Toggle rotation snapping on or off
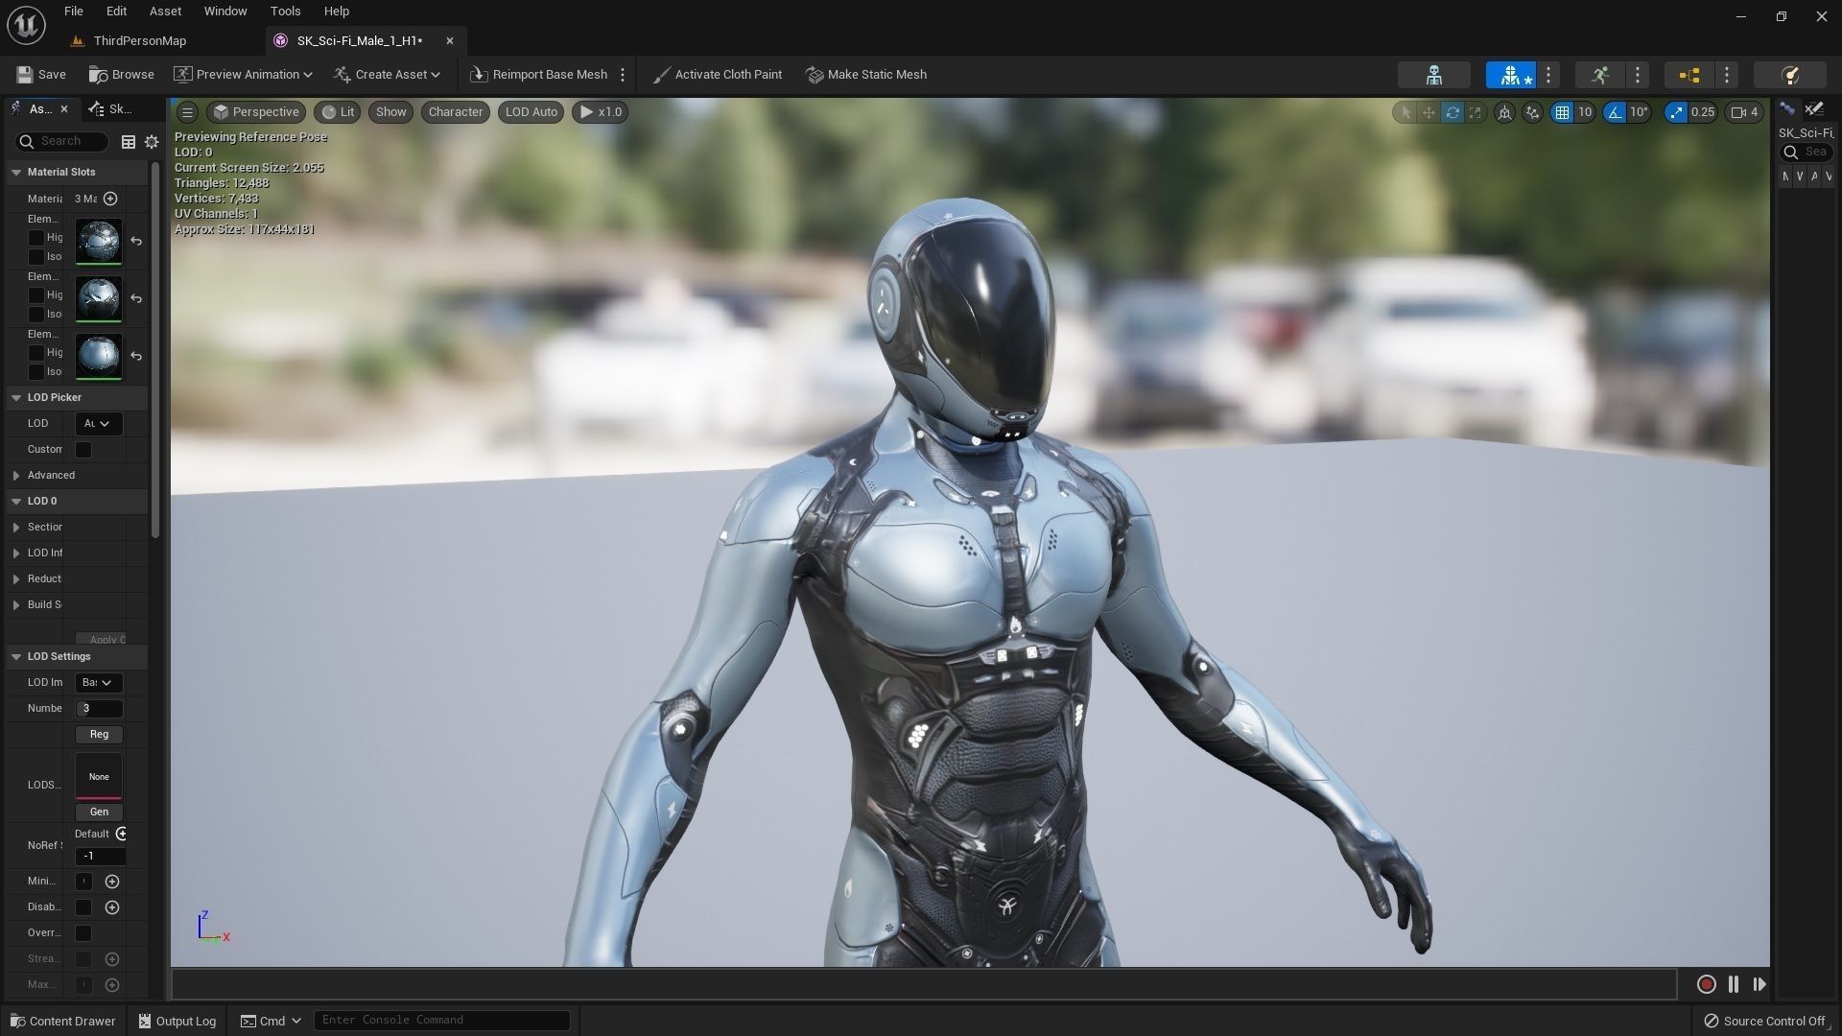Screen dimensions: 1842x1036 1616,112
